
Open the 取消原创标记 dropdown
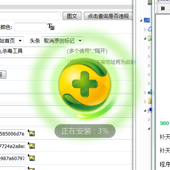(62, 41)
